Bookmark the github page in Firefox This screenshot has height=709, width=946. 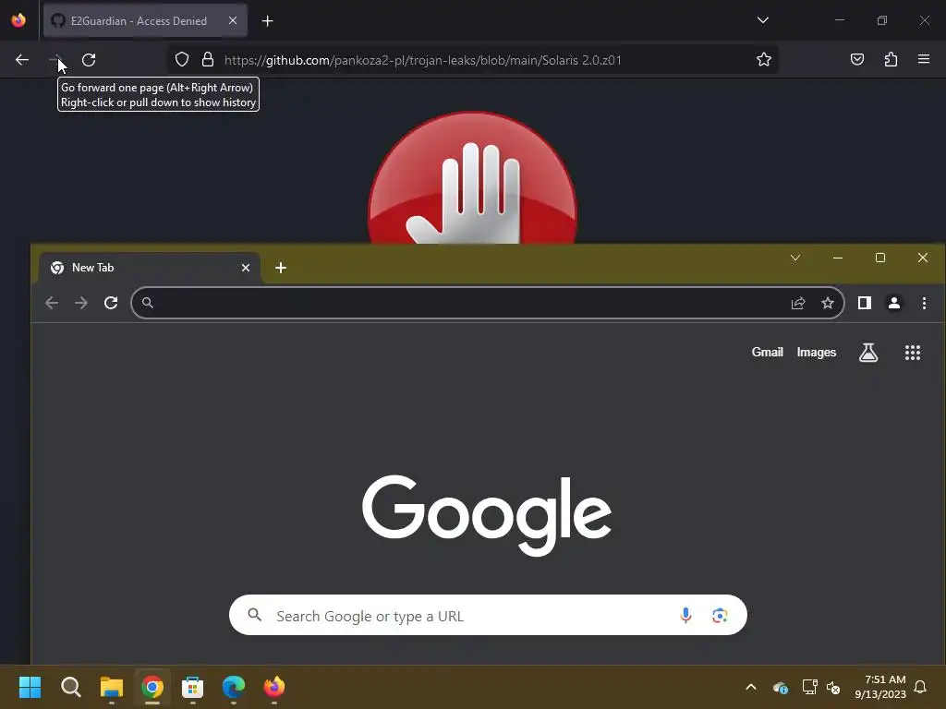point(764,59)
